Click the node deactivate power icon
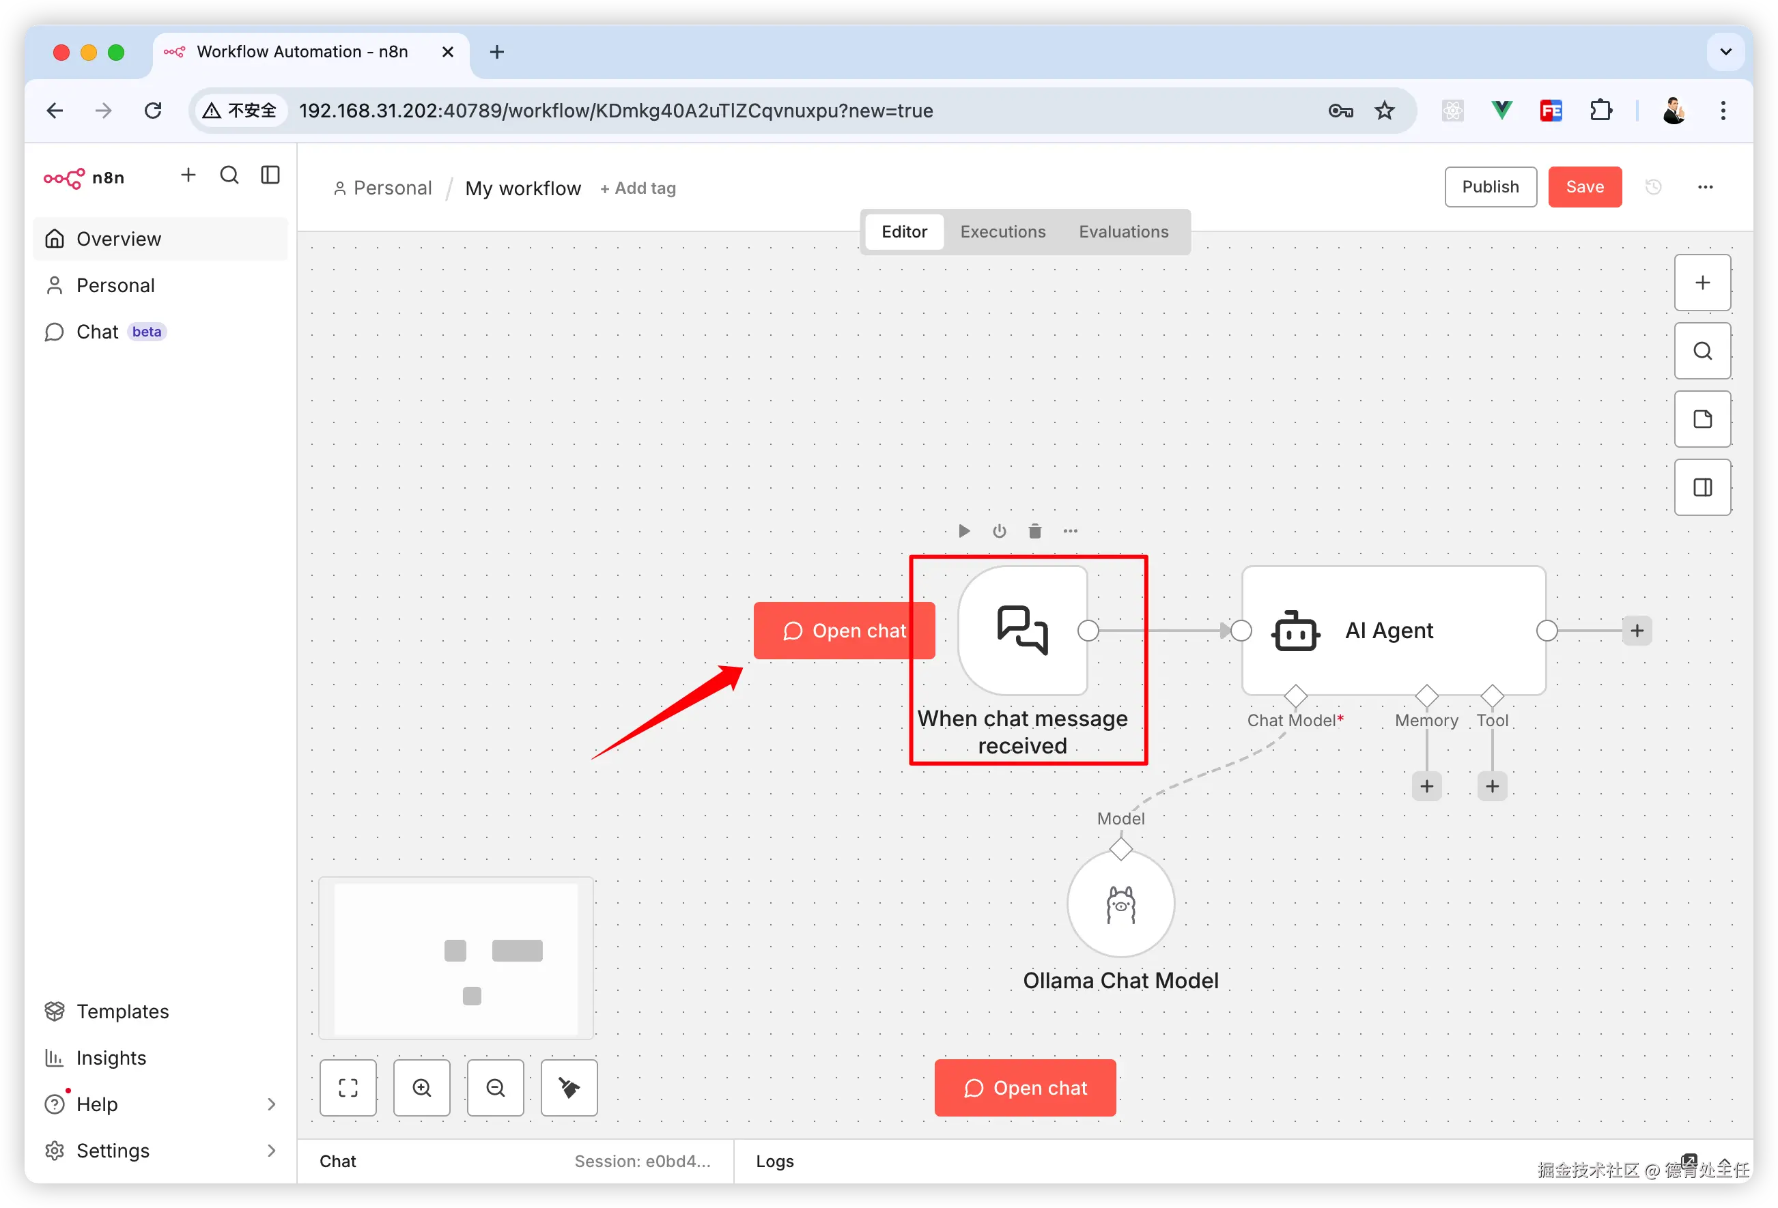This screenshot has width=1778, height=1208. coord(999,530)
